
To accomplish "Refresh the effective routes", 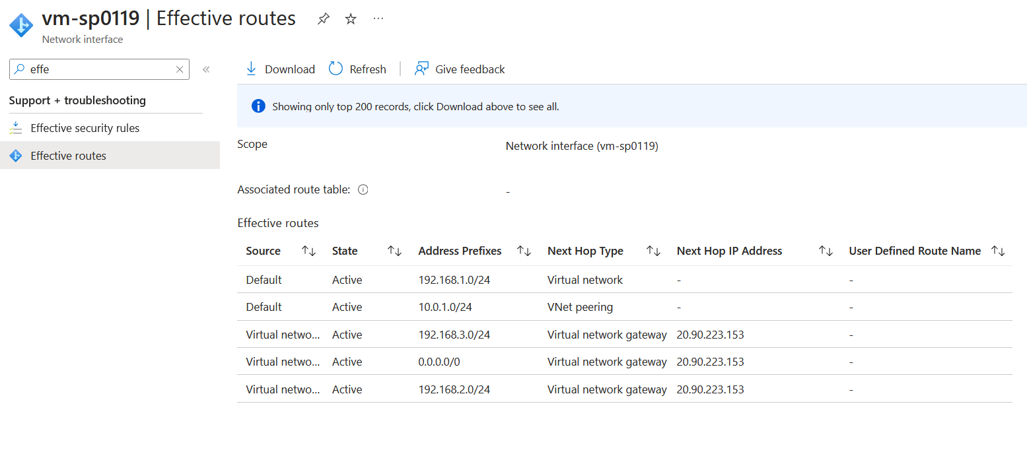I will (357, 69).
